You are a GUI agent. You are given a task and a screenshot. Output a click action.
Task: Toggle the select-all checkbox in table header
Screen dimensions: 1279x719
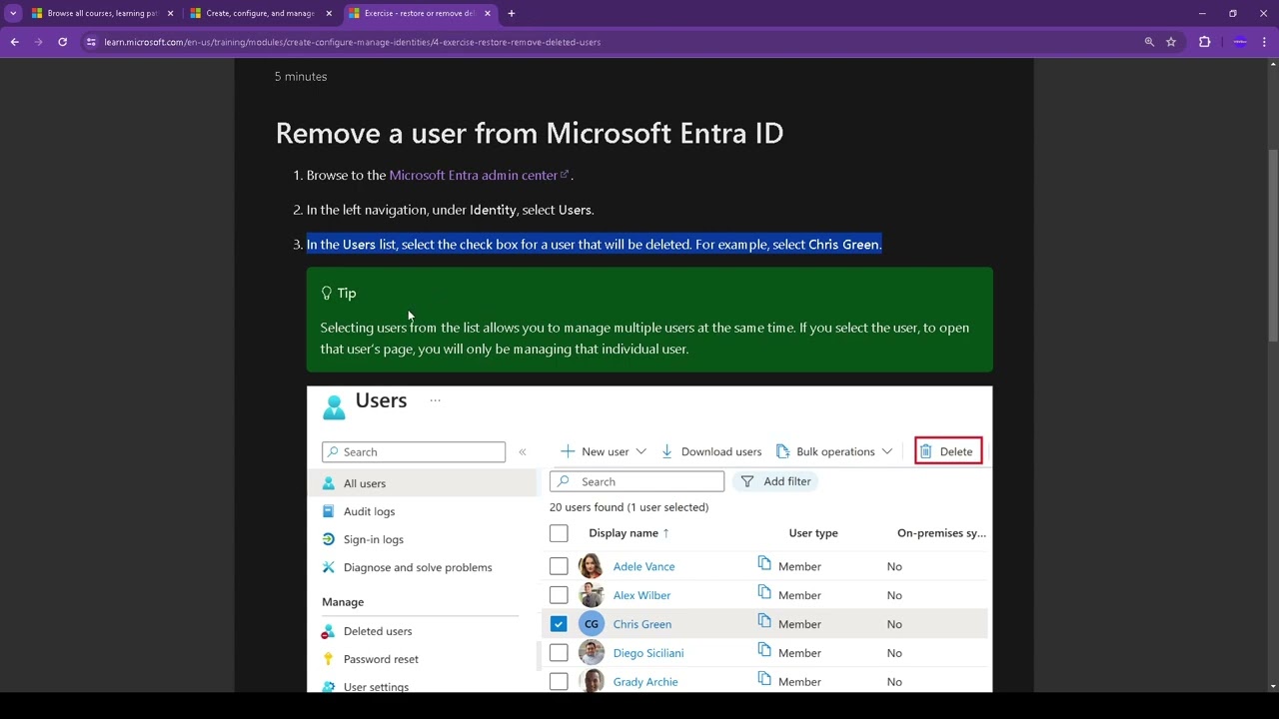pos(559,533)
